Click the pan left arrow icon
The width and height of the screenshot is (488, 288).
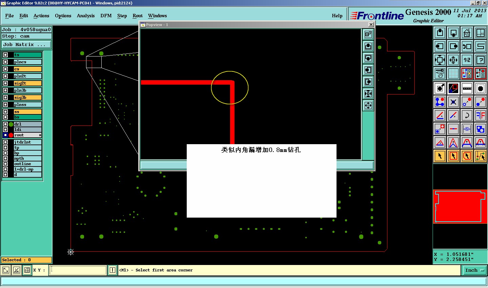click(440, 46)
